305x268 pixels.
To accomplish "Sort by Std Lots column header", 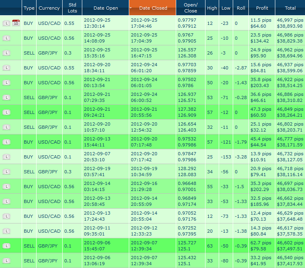I will coord(72,8).
